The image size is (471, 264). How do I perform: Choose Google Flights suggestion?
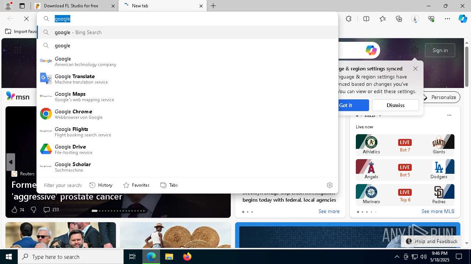point(187,132)
